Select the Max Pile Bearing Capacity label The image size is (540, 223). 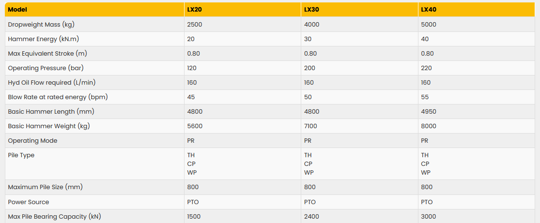(x=54, y=216)
